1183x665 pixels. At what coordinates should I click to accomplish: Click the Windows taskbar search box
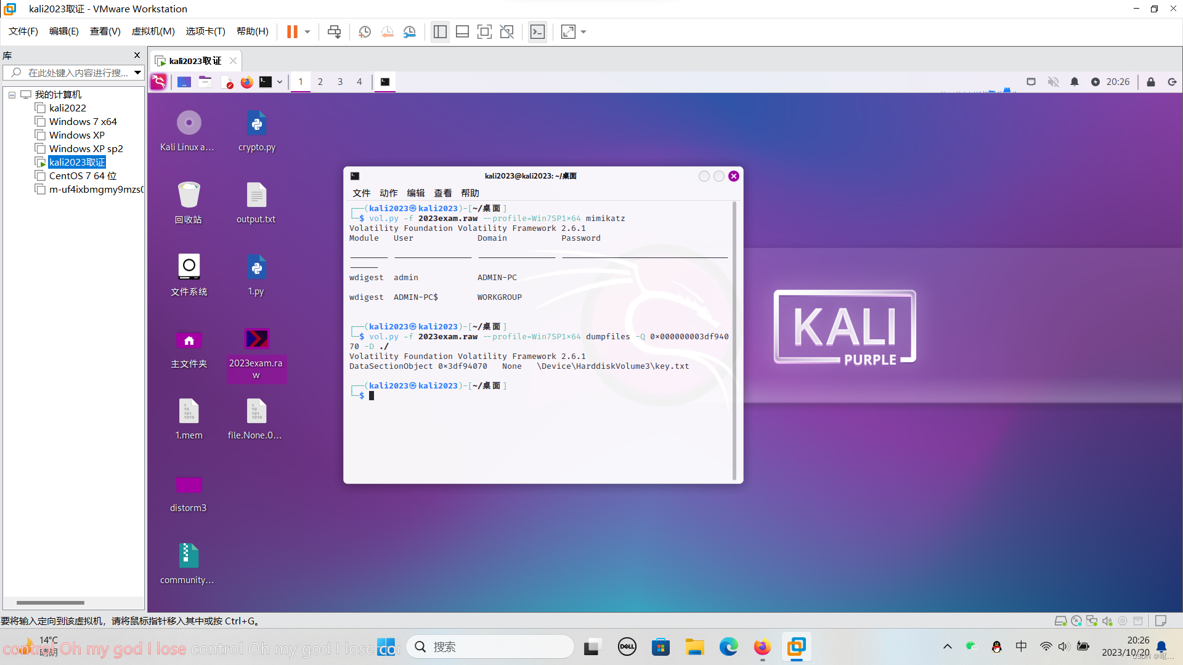pos(490,647)
